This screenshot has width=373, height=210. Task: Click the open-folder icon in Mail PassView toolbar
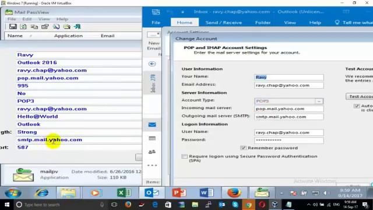(x=67, y=27)
